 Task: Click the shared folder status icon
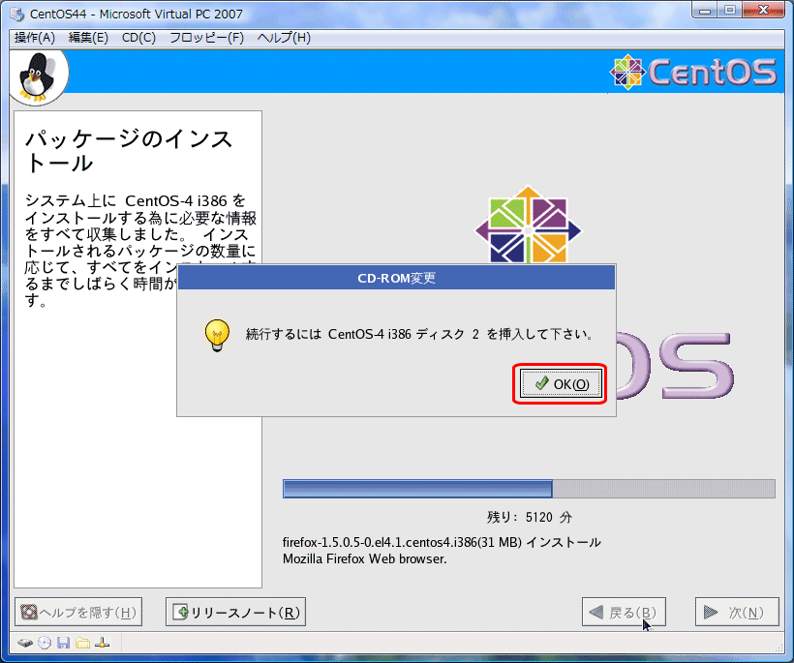coord(83,643)
